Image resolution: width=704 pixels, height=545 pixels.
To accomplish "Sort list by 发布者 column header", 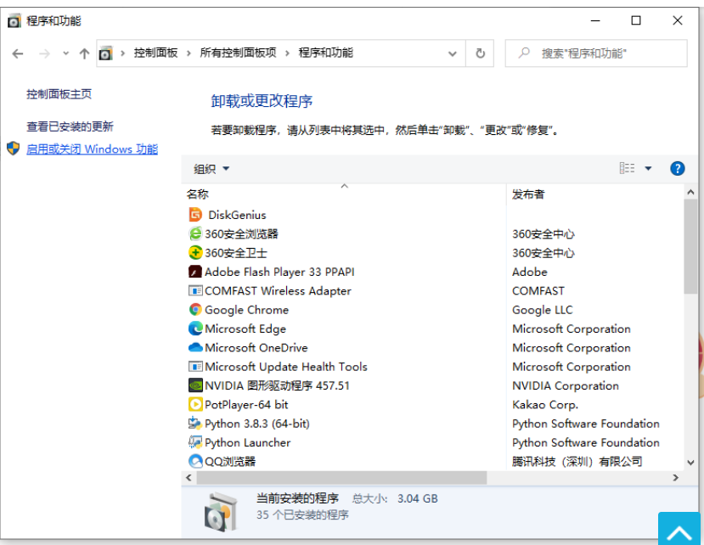I will [x=528, y=194].
